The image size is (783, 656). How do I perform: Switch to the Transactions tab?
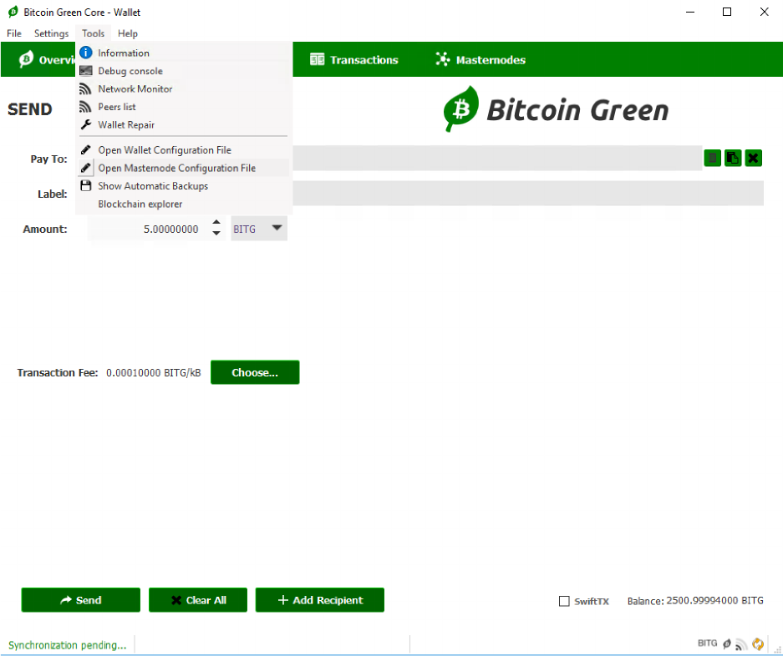coord(354,60)
